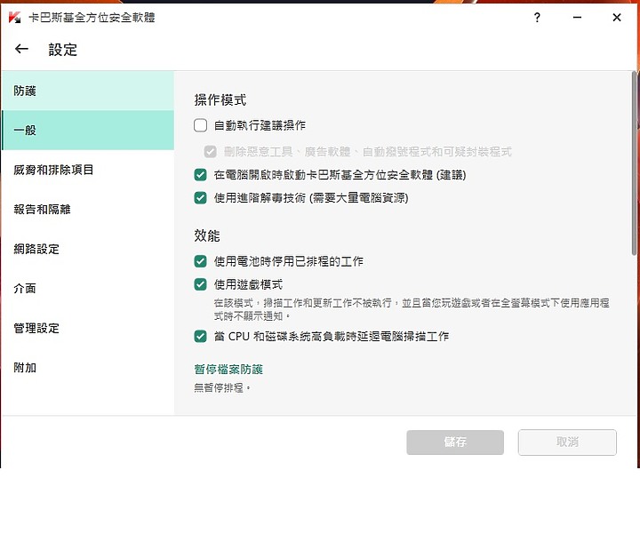Click the 設定 page title

tap(63, 50)
